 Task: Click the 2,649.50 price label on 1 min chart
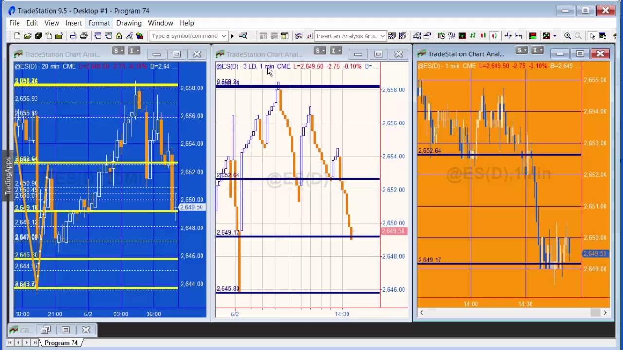[x=594, y=254]
